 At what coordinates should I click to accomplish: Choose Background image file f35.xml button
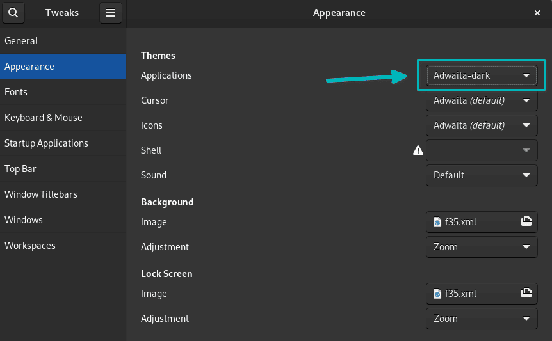(482, 222)
